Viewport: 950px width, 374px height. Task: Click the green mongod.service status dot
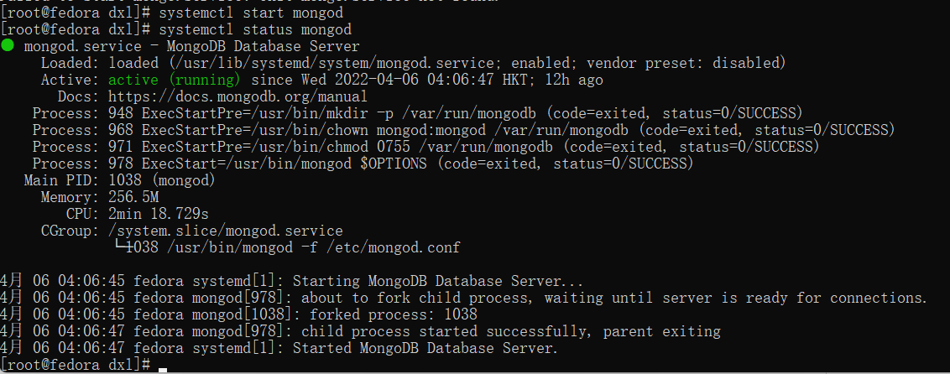(x=8, y=46)
